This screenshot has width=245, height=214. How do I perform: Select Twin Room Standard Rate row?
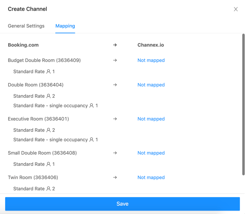34,189
